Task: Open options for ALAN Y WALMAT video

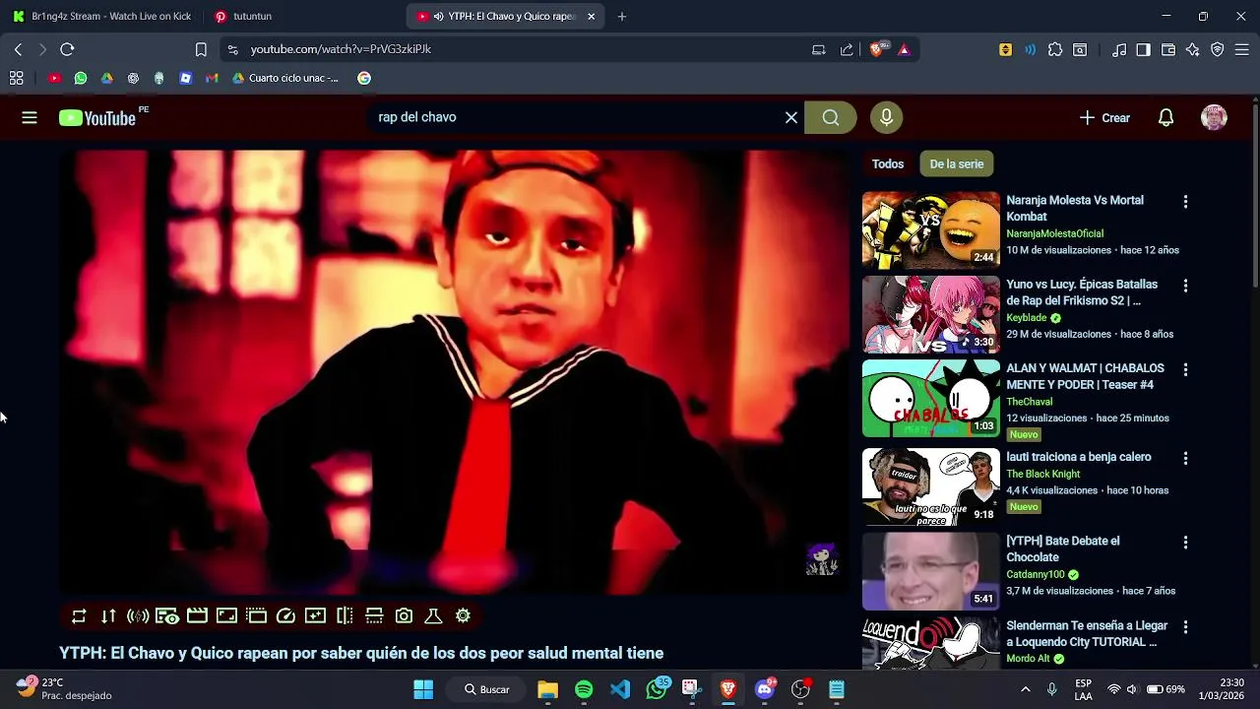Action: click(1185, 370)
